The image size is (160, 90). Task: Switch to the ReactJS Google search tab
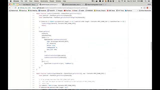(x=28, y=4)
